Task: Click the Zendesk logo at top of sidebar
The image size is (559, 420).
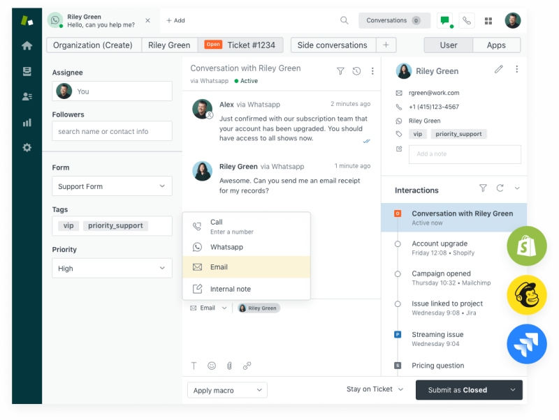Action: [x=27, y=20]
